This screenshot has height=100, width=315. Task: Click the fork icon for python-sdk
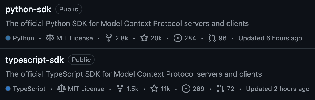pyautogui.click(x=109, y=38)
